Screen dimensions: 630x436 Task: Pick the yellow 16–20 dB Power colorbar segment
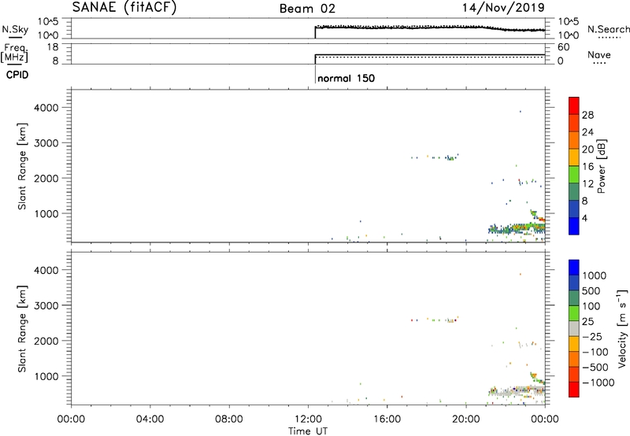574,157
